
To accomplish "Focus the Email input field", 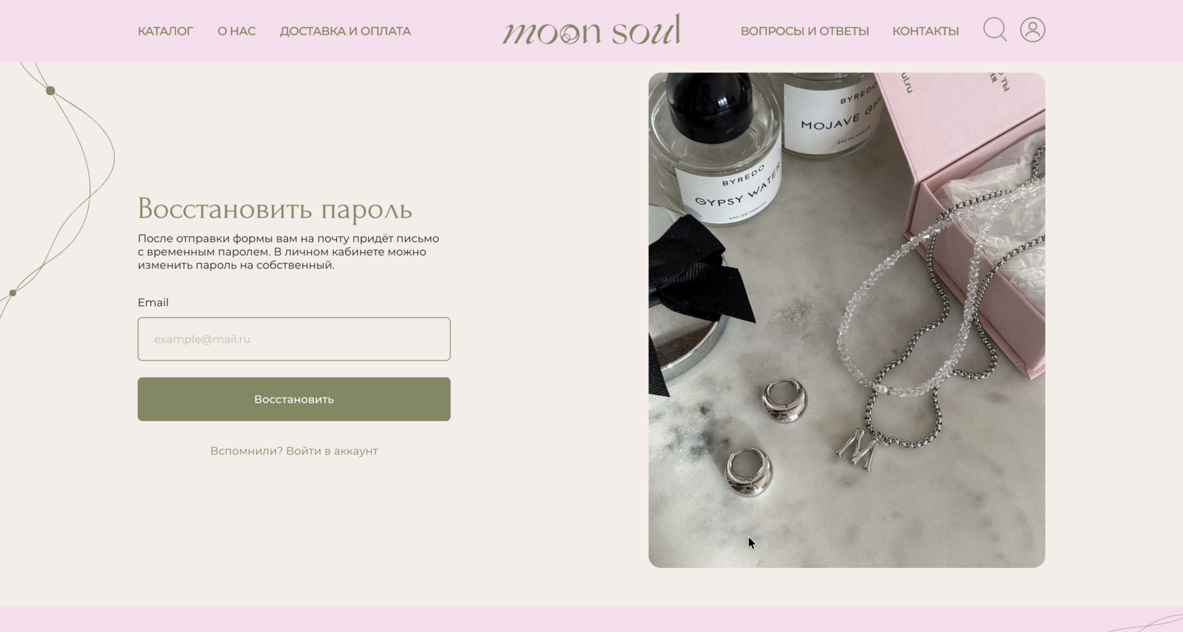I will (x=294, y=339).
